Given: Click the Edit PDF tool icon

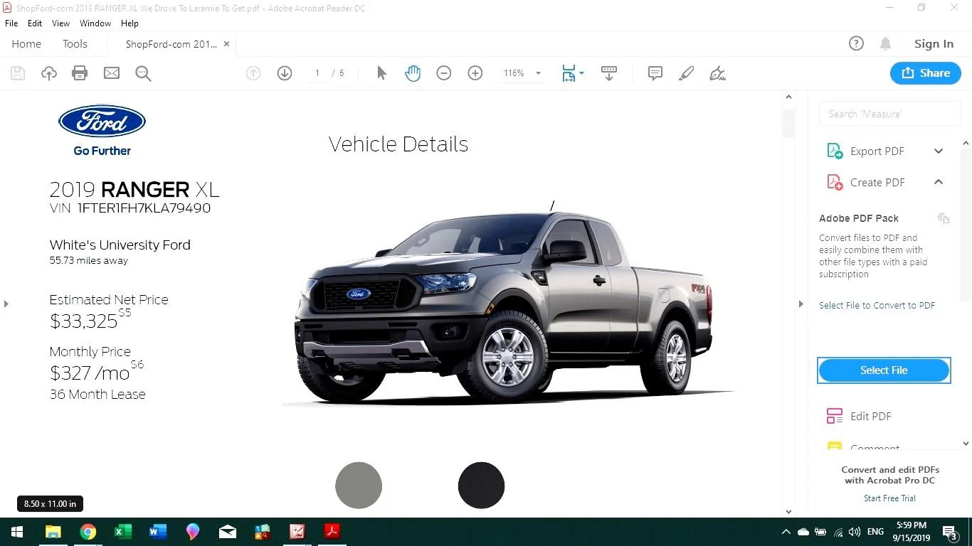Looking at the screenshot, I should (835, 416).
